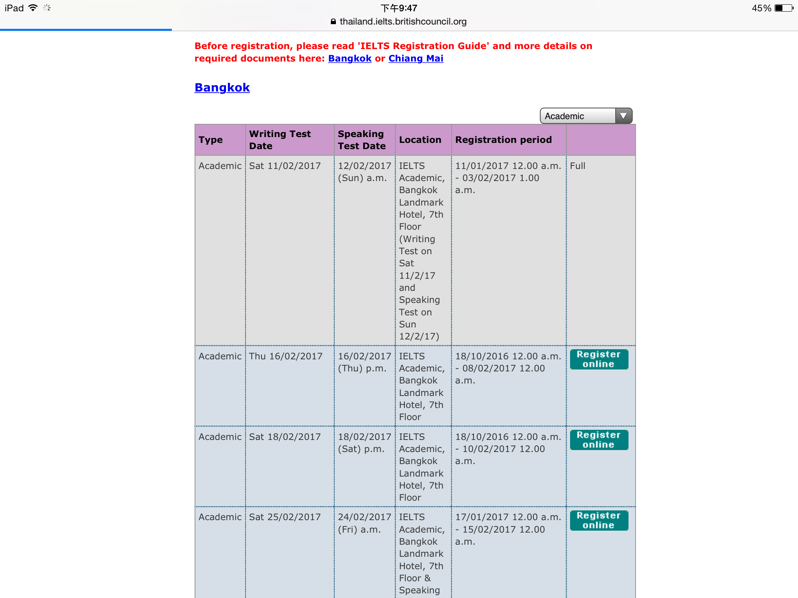Tap the Wi-Fi status icon
Screen dimensions: 798x598
click(33, 8)
